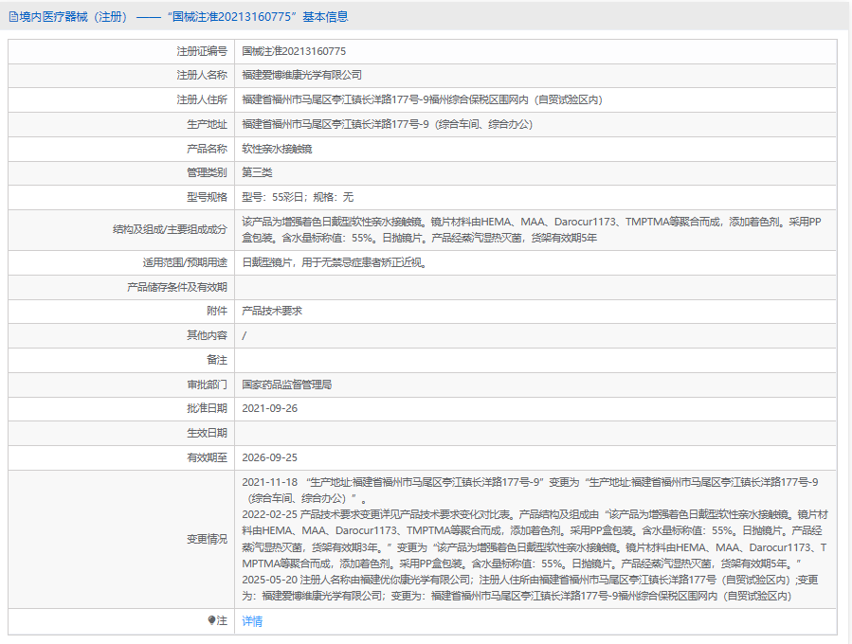Click the 产品技术要求 attachment entry
This screenshot has height=644, width=852.
[x=272, y=311]
